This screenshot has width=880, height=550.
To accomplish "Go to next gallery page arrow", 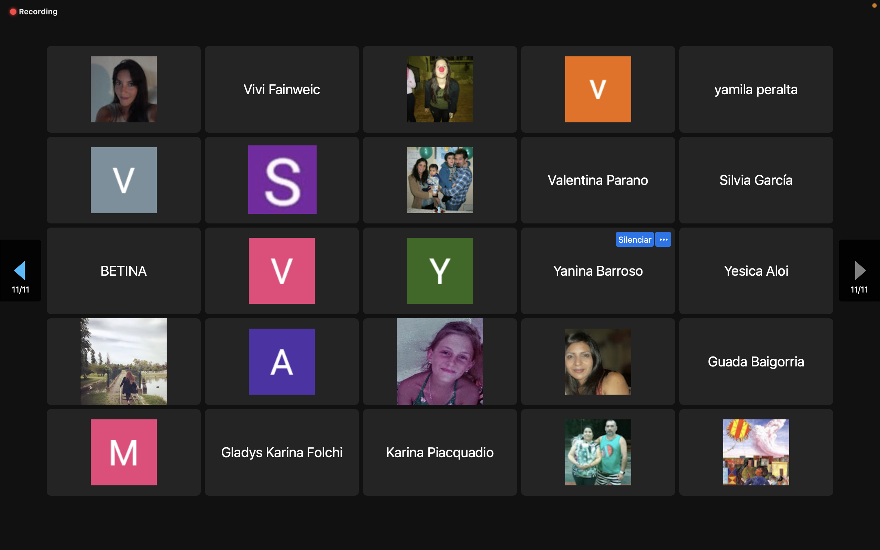I will (860, 270).
